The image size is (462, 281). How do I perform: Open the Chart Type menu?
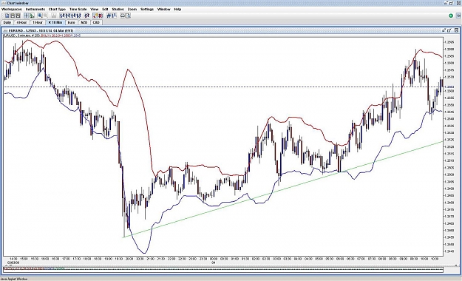tap(57, 9)
